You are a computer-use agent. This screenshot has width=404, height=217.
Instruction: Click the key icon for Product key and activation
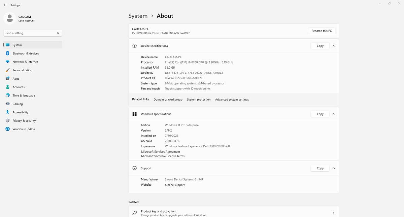tap(134, 213)
